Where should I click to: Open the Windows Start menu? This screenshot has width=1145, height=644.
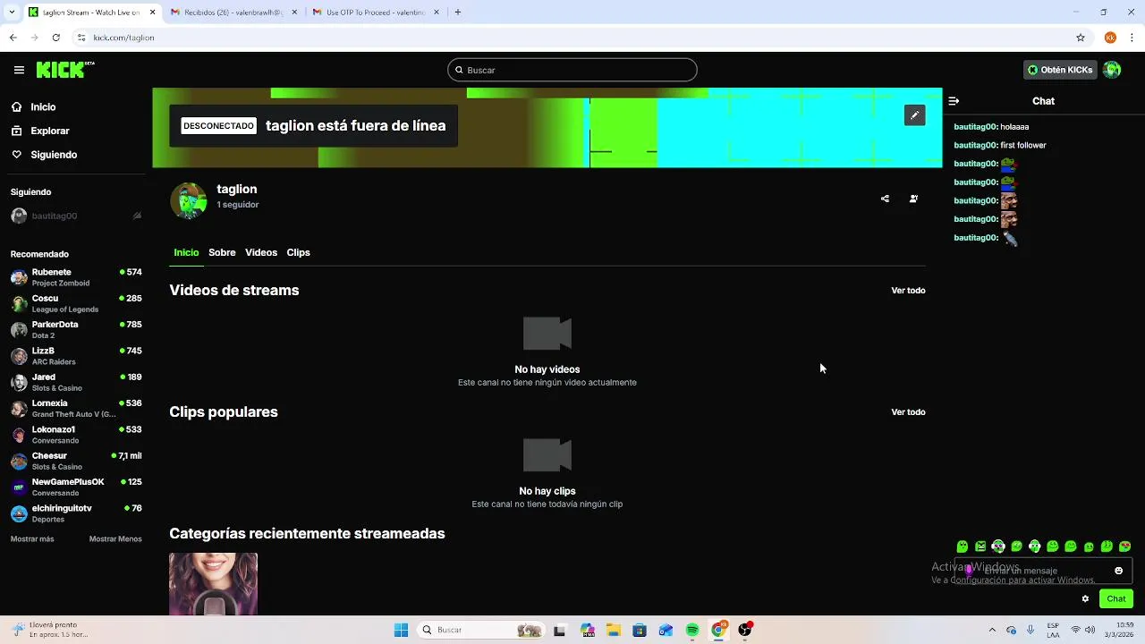(x=401, y=631)
